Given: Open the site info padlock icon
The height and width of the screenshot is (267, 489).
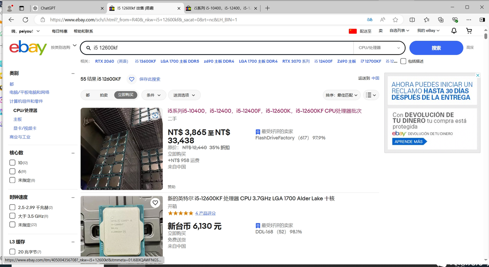Looking at the screenshot, I should click(42, 20).
